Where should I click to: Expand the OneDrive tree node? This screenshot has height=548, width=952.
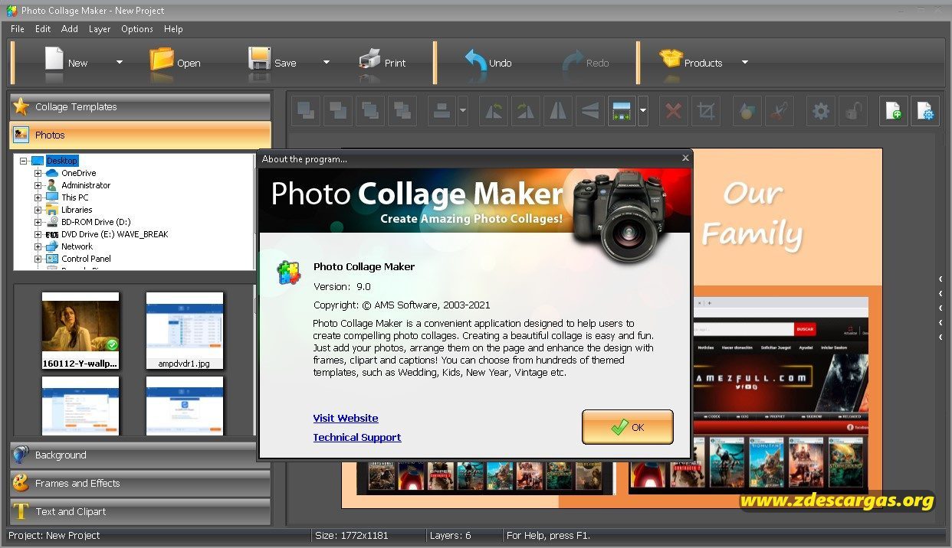pyautogui.click(x=38, y=173)
